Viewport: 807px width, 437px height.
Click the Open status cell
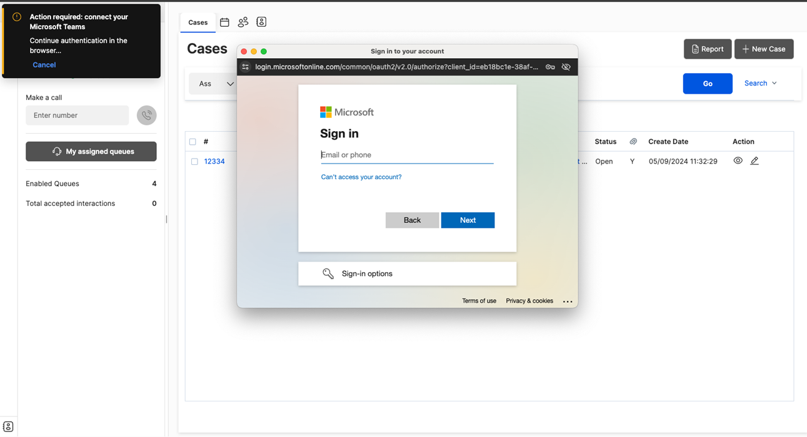click(x=604, y=162)
